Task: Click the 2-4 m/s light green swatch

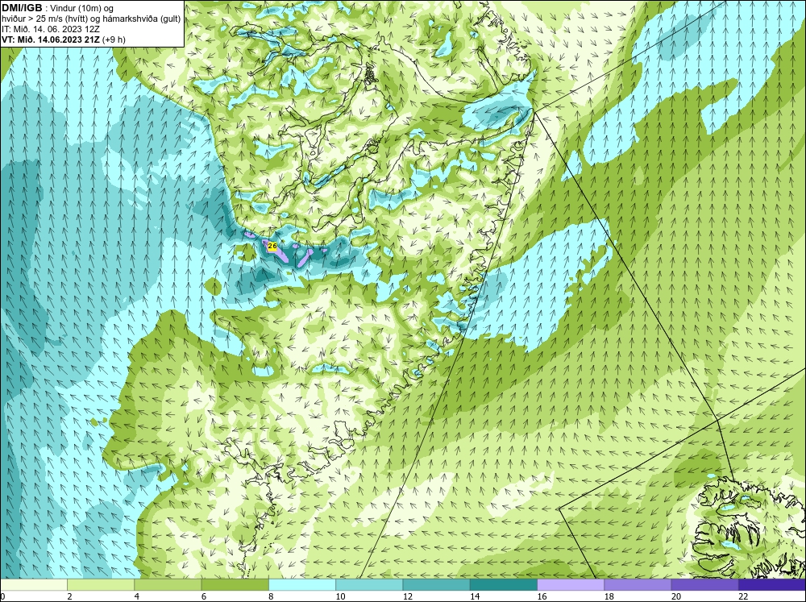Action: [x=101, y=584]
